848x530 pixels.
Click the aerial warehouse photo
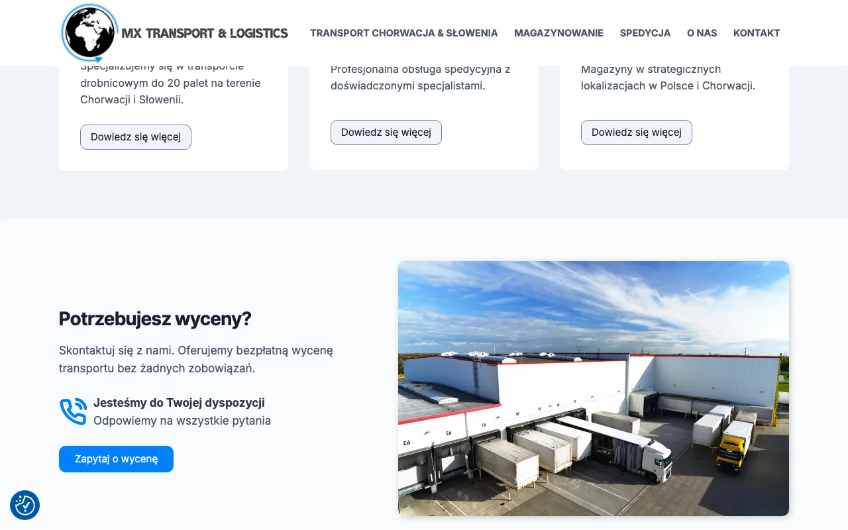click(593, 388)
